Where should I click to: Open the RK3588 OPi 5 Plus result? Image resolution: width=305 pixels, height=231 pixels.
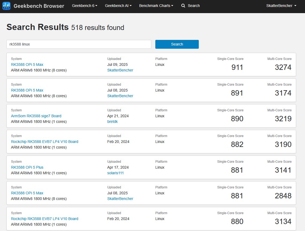tap(27, 167)
